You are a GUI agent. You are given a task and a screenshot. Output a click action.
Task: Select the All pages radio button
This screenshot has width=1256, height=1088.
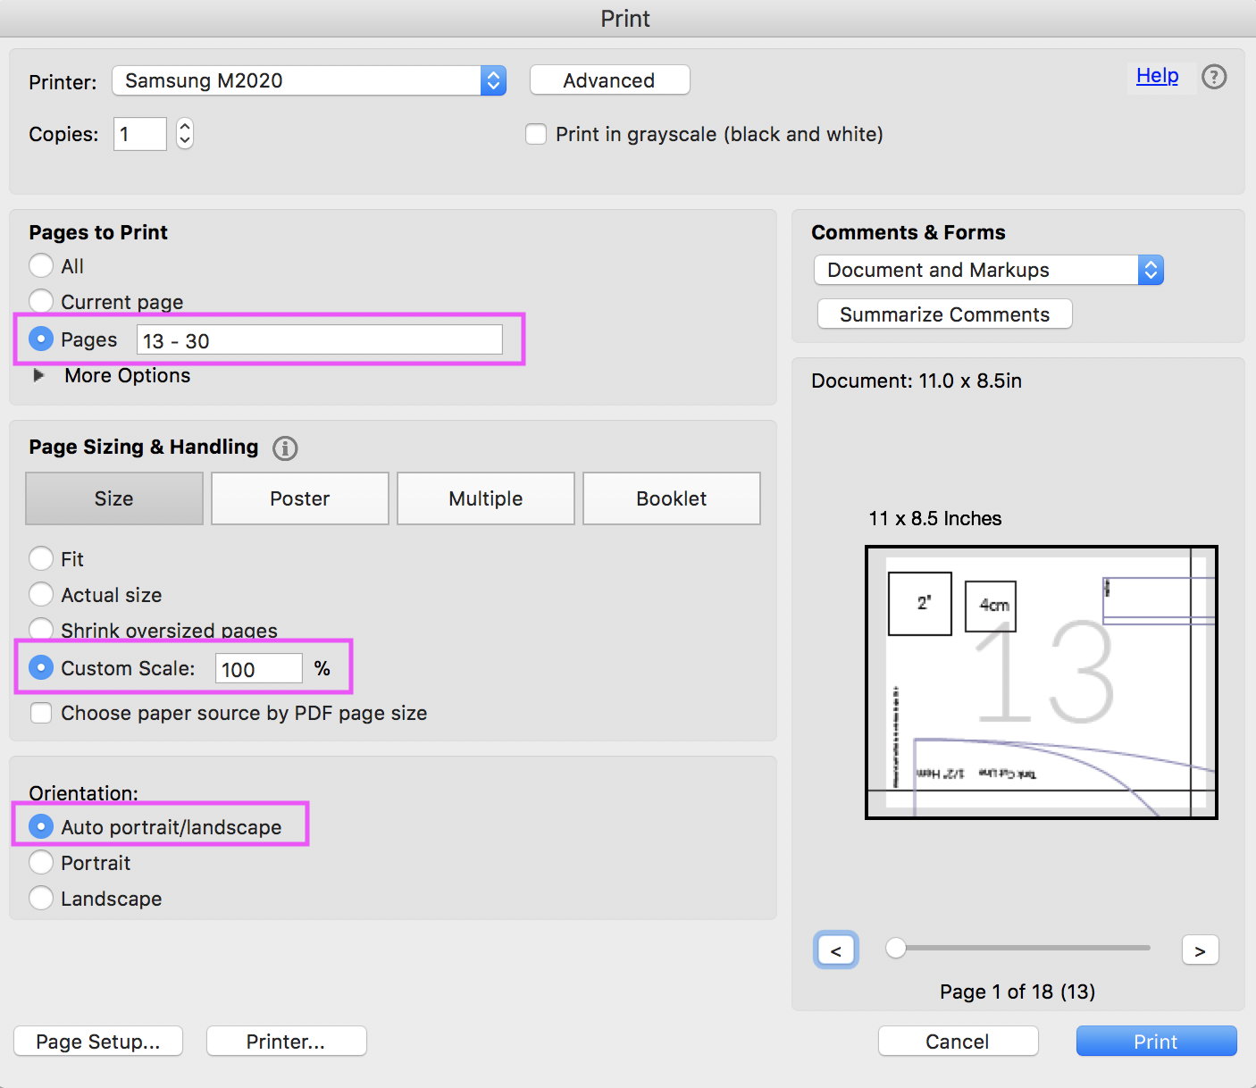(x=41, y=266)
